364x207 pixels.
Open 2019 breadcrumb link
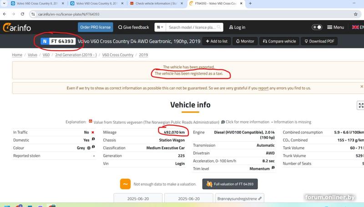click(x=143, y=55)
